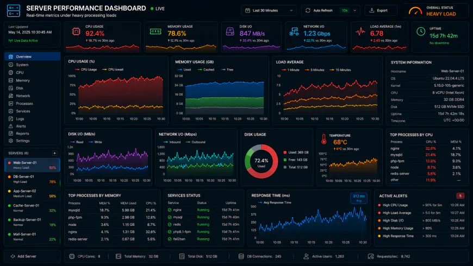Click the Total Memory icon in footer

[x=119, y=256]
